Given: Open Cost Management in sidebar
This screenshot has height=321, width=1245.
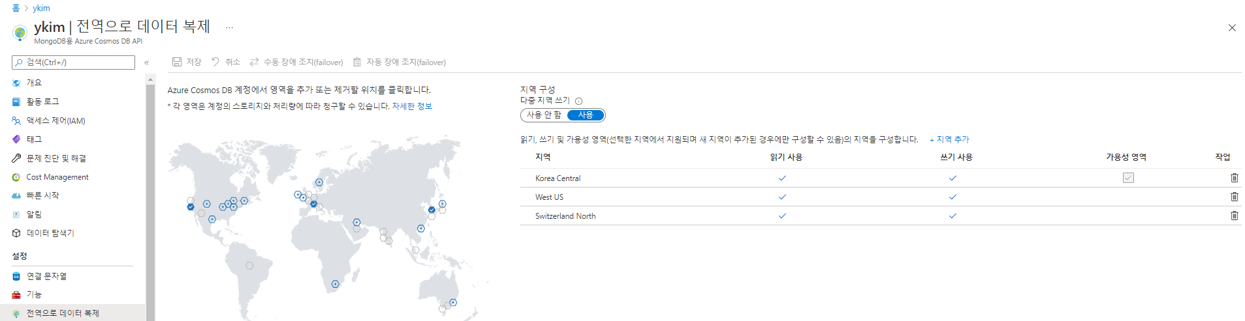Looking at the screenshot, I should click(57, 177).
